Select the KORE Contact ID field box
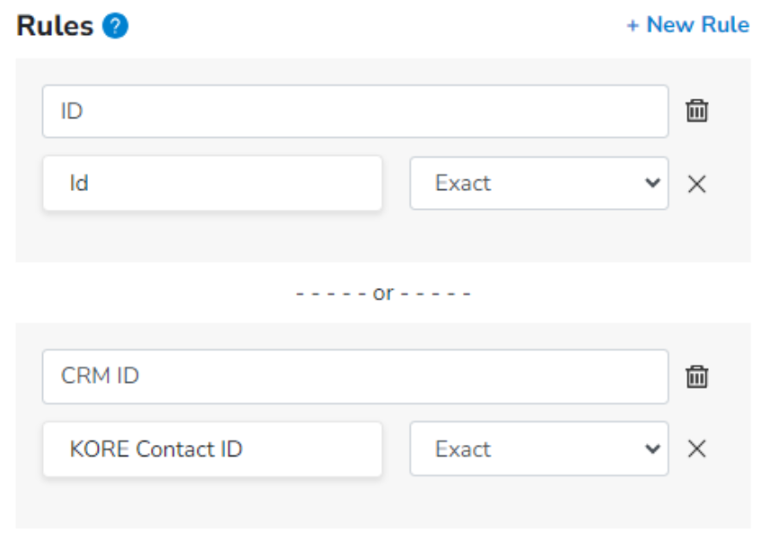The width and height of the screenshot is (769, 540). click(213, 449)
